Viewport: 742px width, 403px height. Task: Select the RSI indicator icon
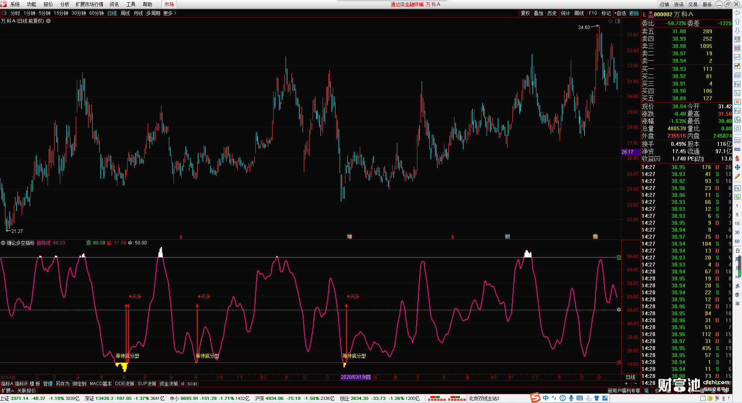point(737,149)
